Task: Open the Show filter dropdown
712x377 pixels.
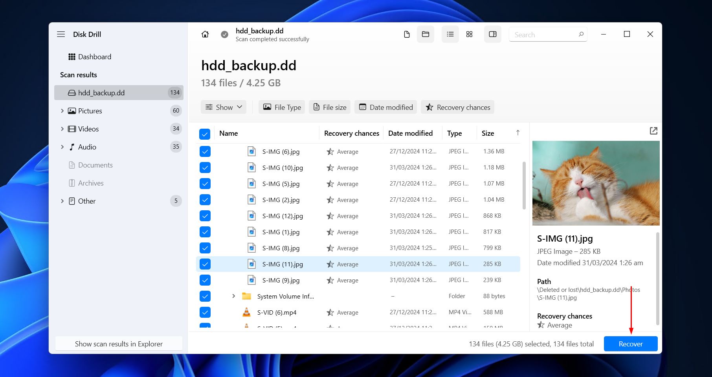Action: (223, 107)
